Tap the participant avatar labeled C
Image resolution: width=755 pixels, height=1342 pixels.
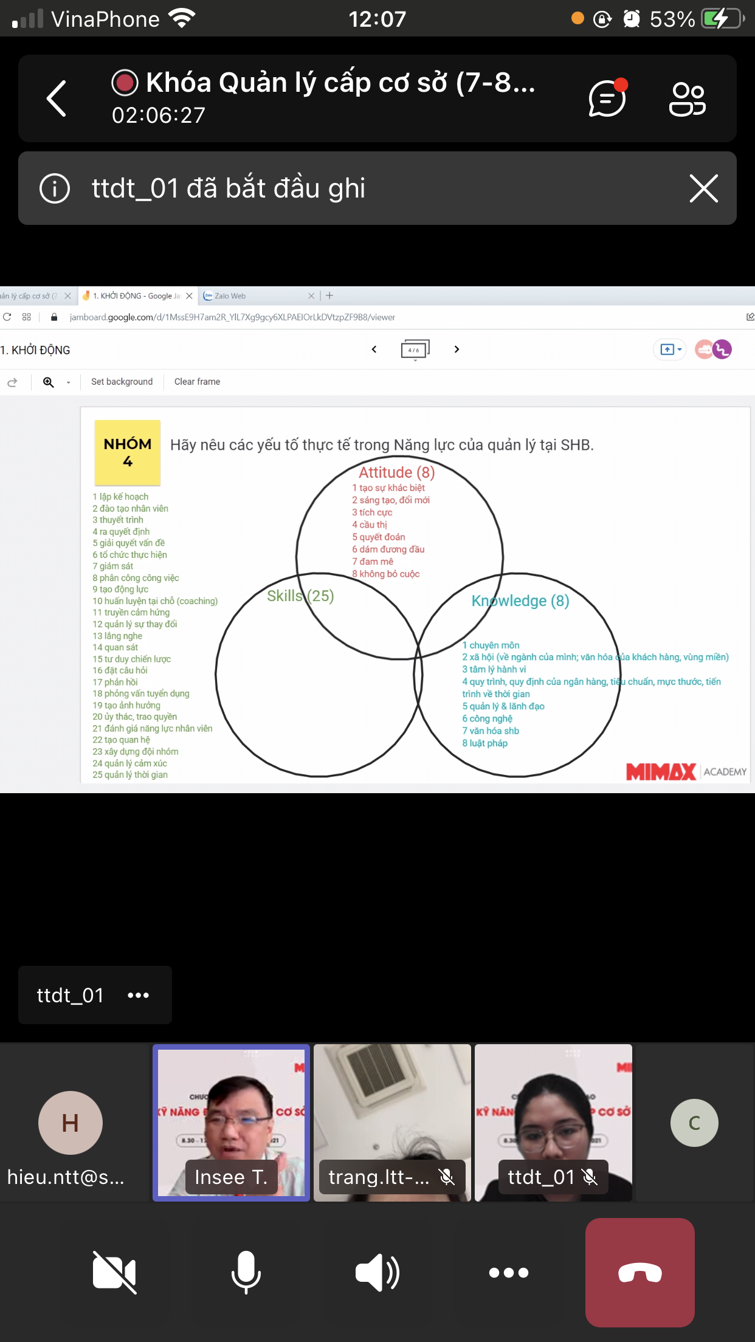pyautogui.click(x=694, y=1123)
